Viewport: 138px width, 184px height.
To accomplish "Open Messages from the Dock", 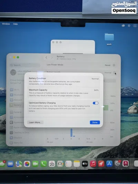I will pos(2,164).
